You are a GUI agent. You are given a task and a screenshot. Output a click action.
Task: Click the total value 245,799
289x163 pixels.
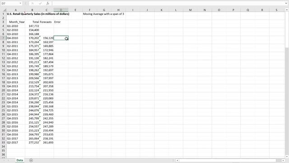coord(34,119)
